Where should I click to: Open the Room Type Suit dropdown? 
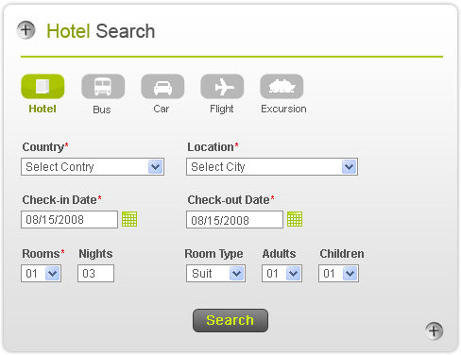pyautogui.click(x=215, y=273)
